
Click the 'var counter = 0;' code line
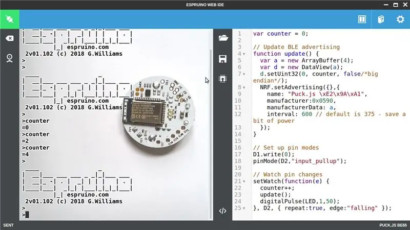(x=280, y=34)
